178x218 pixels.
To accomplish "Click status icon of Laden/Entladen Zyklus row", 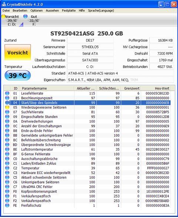I will tap(7, 163).
